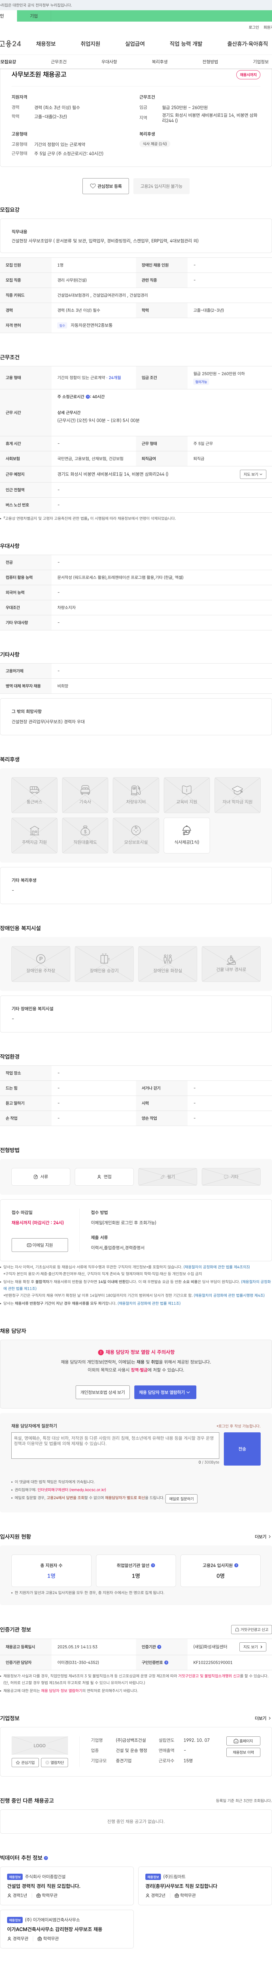Expand 지도 보기 in 근무 예정지 row
Viewport: 272px width, 1974px height.
(x=253, y=474)
